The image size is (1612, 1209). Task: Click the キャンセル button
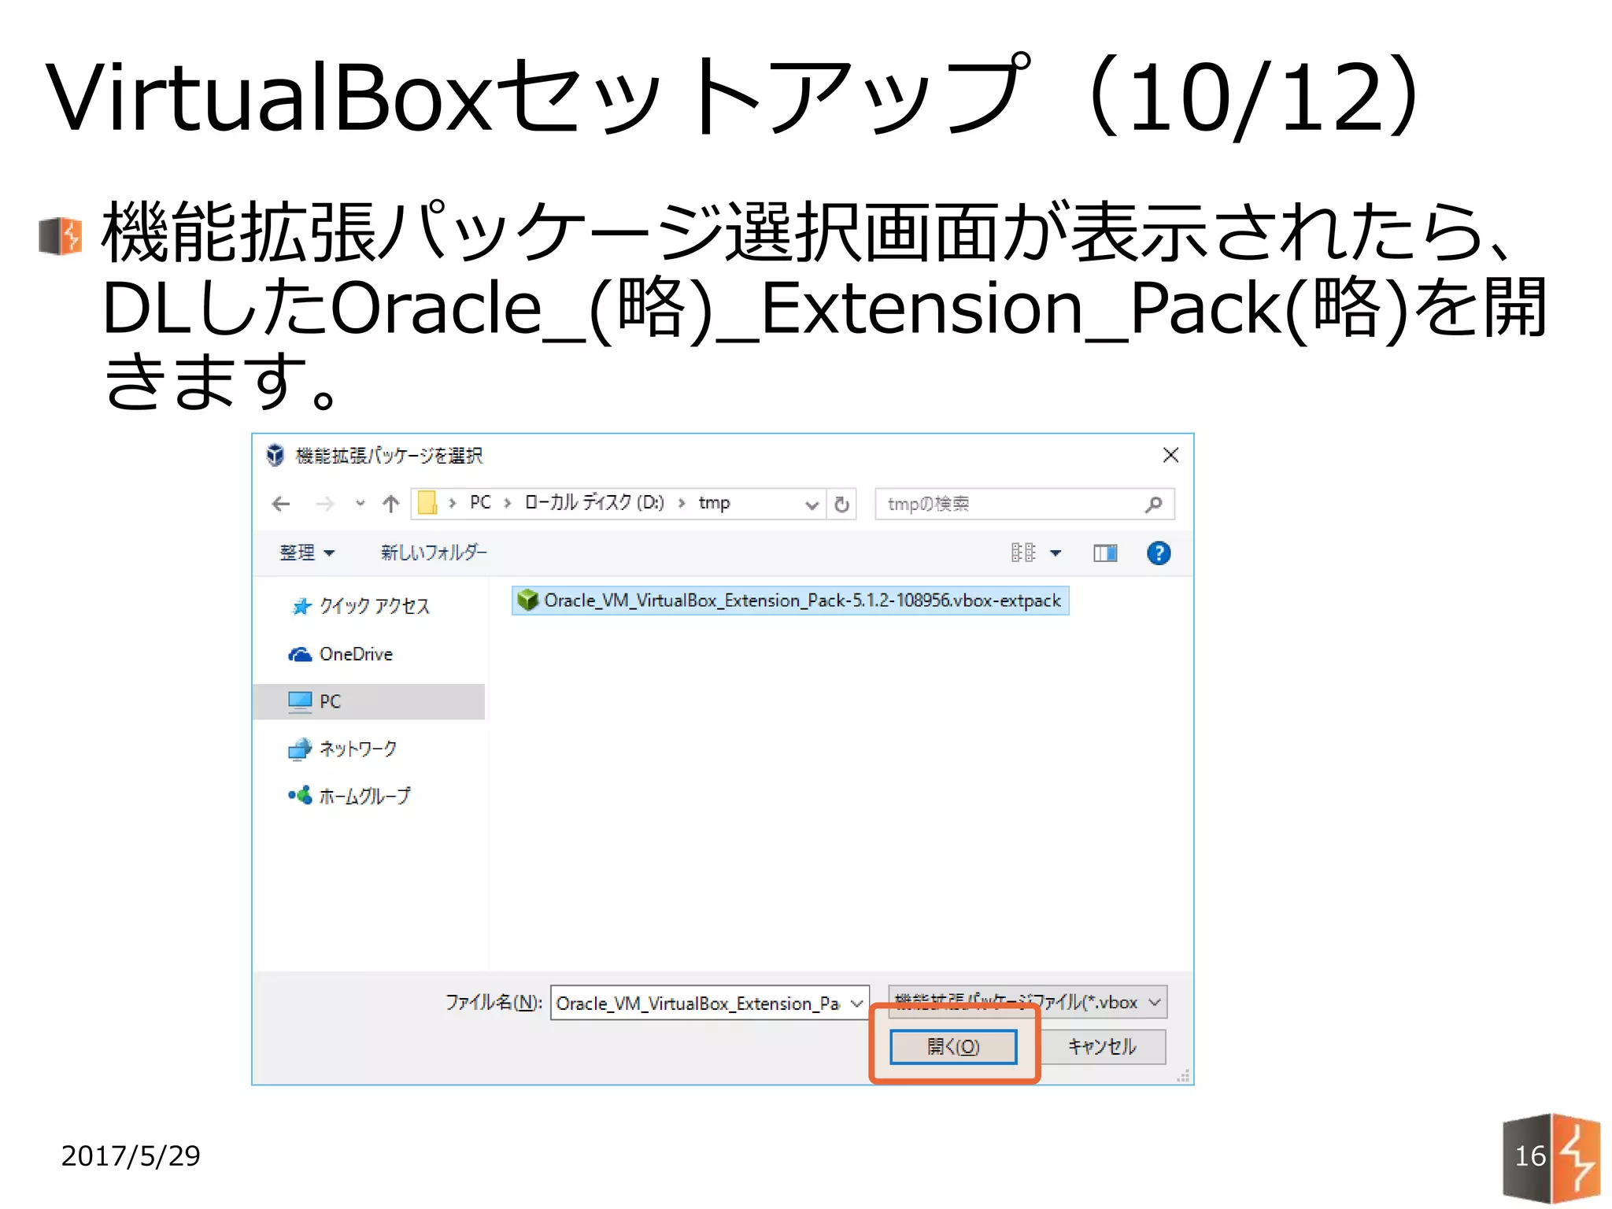[x=1102, y=1047]
